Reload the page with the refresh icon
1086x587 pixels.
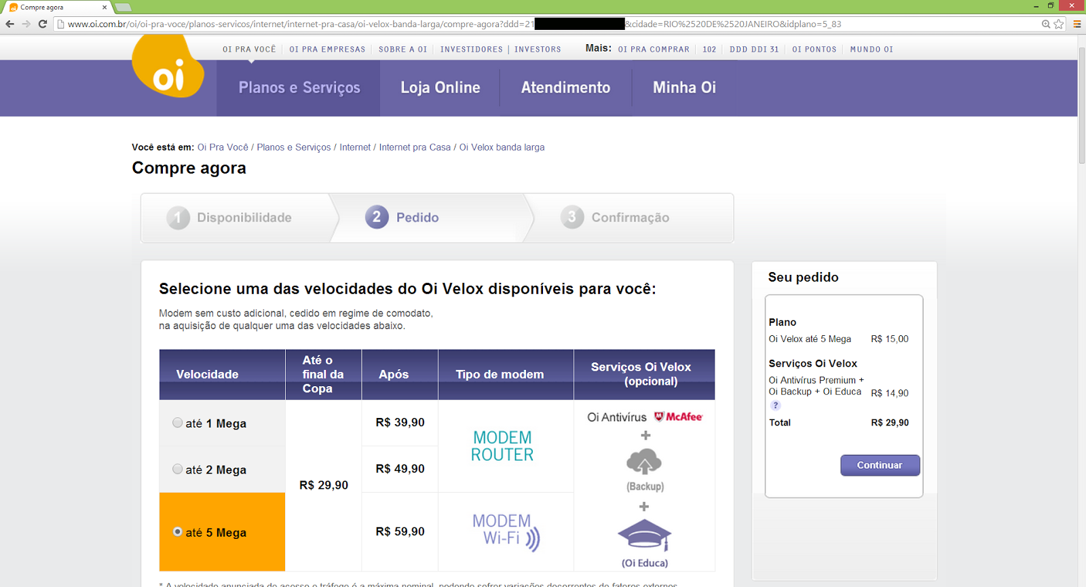(43, 24)
